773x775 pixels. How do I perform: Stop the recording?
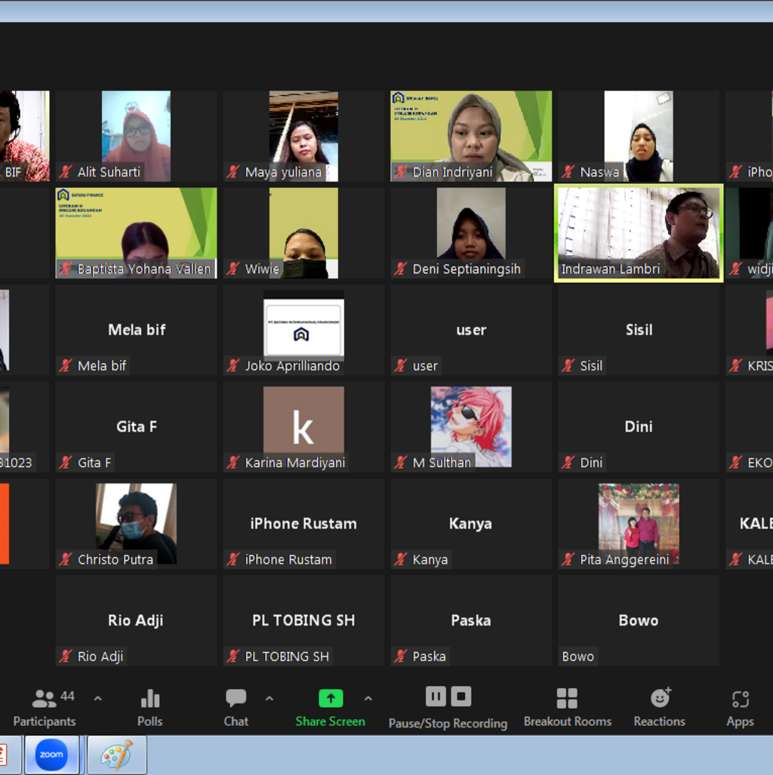point(461,696)
